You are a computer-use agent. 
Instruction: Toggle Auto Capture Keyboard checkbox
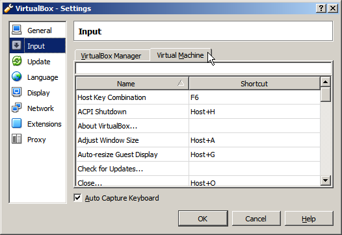(x=77, y=198)
